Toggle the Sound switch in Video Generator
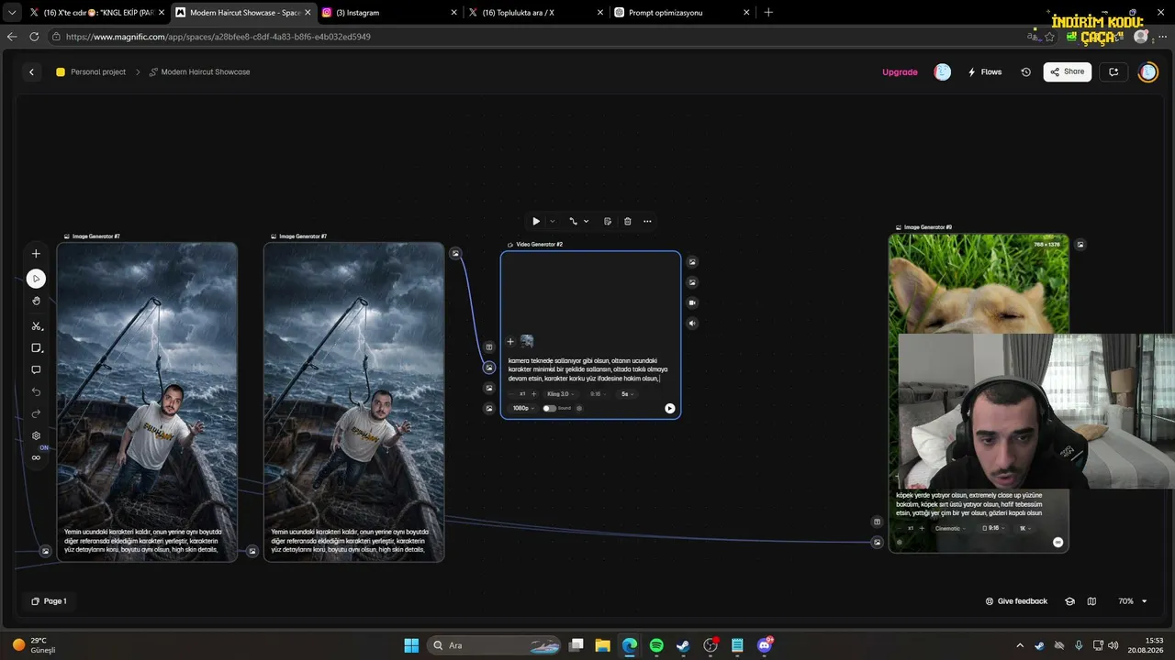Screen dimensions: 1175x660 pyautogui.click(x=548, y=408)
